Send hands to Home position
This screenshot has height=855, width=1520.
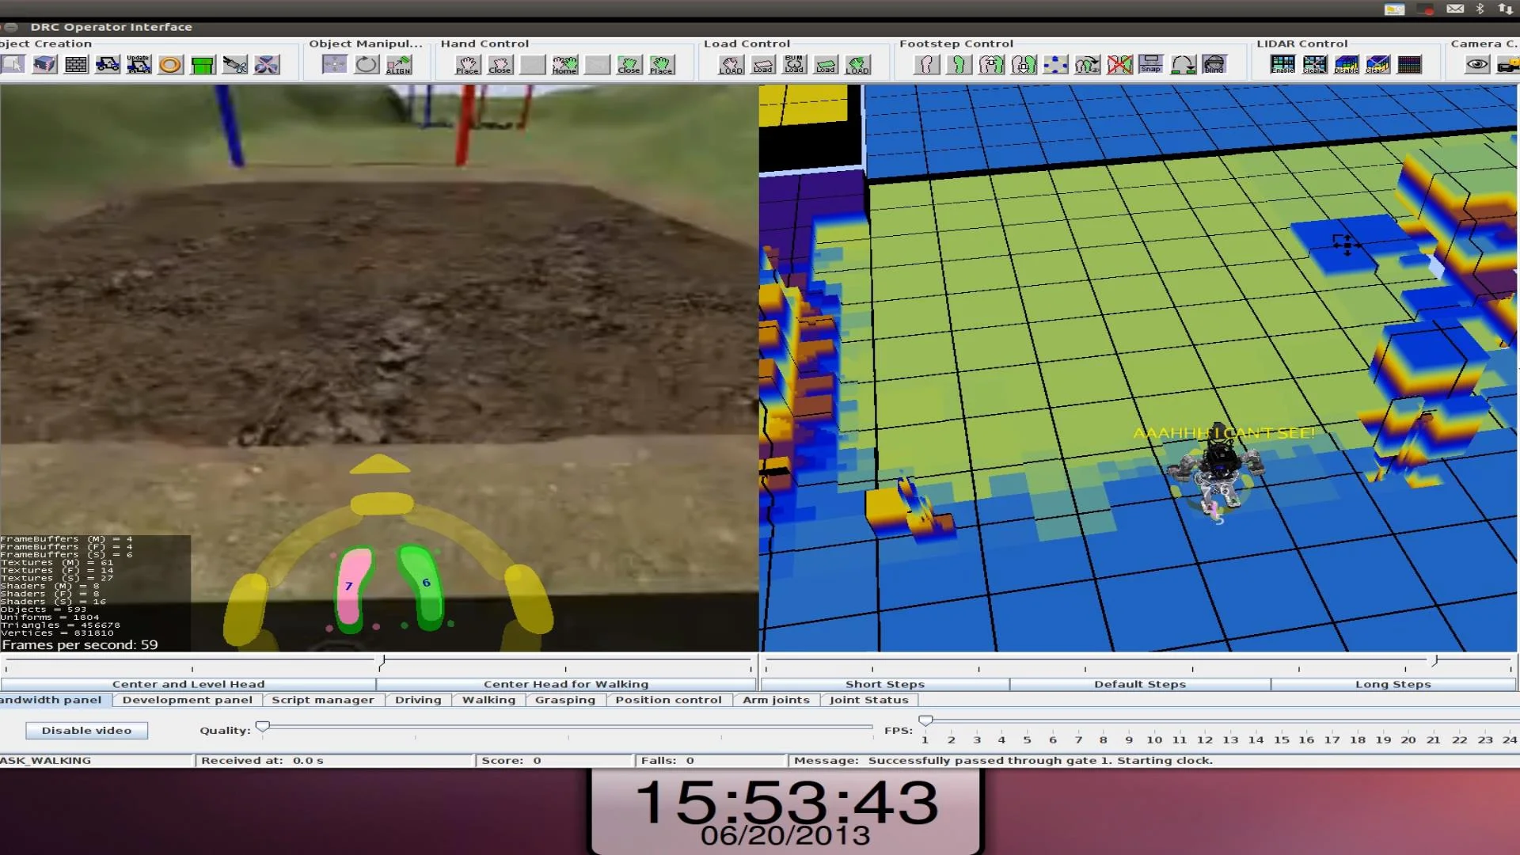[x=564, y=64]
